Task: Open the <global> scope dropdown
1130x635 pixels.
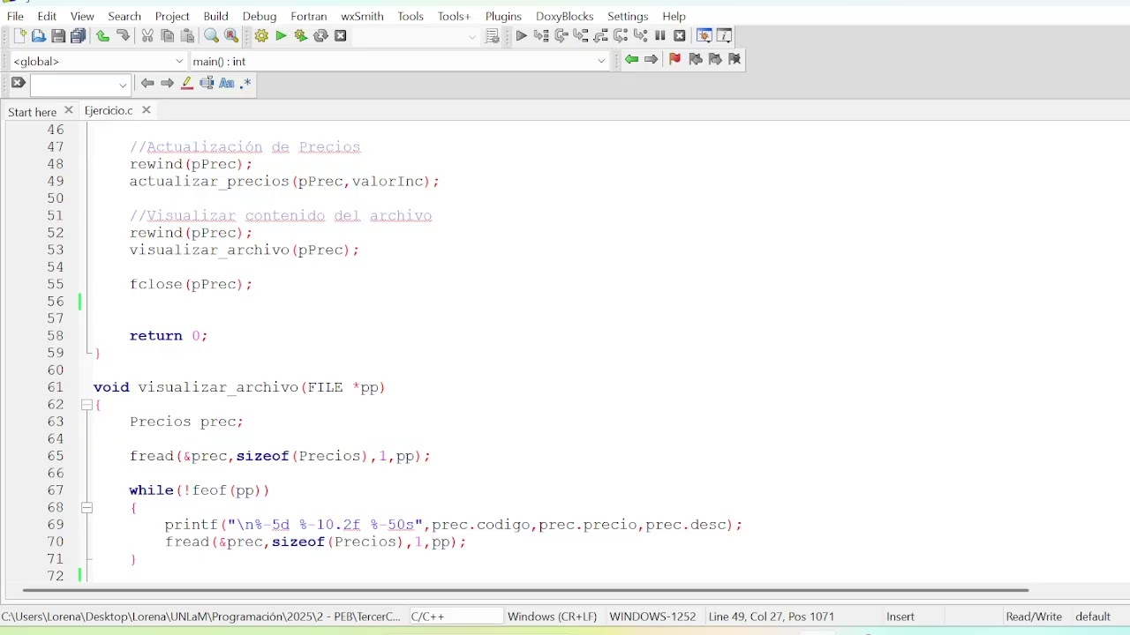Action: click(x=98, y=61)
